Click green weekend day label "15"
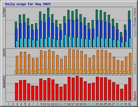This screenshot has height=107, width=138. [x=65, y=104]
